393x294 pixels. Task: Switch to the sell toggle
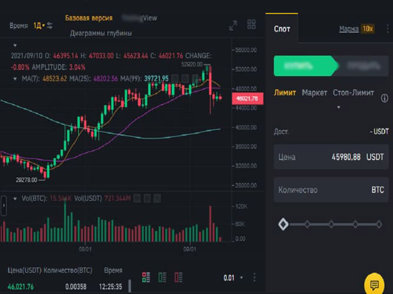click(358, 66)
